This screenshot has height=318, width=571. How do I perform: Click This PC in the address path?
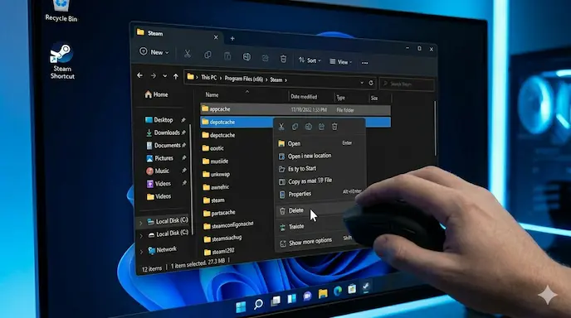click(x=208, y=77)
